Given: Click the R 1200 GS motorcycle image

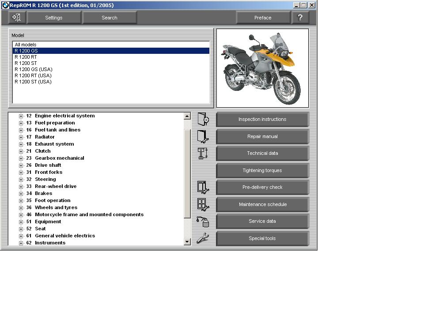Looking at the screenshot, I should point(262,68).
